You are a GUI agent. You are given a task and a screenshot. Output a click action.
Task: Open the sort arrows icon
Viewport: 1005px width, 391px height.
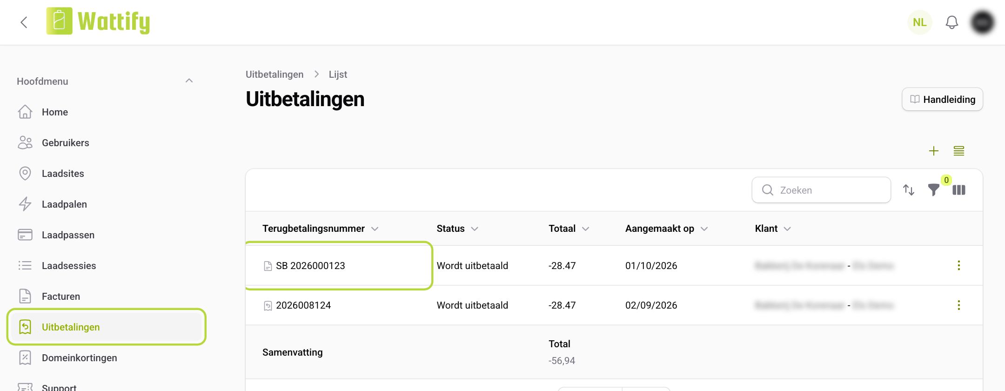909,190
